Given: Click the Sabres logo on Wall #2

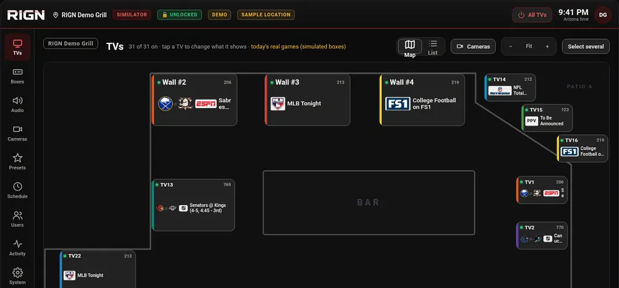Looking at the screenshot, I should tap(165, 104).
